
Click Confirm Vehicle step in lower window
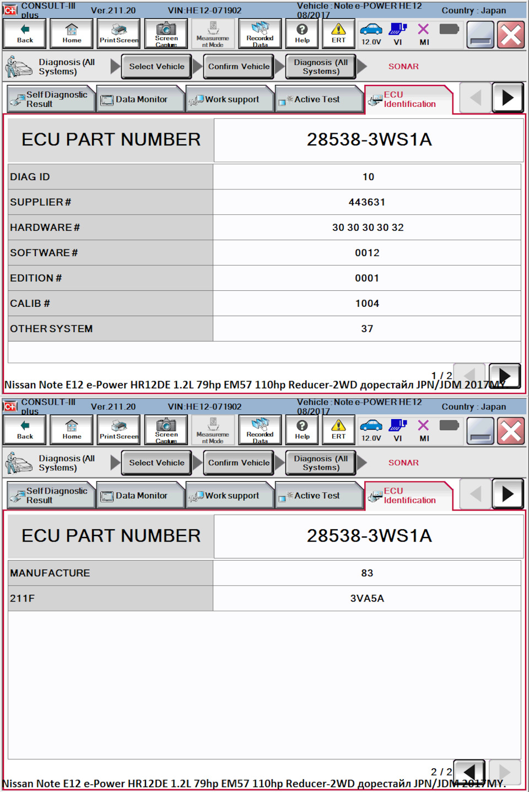pos(239,463)
